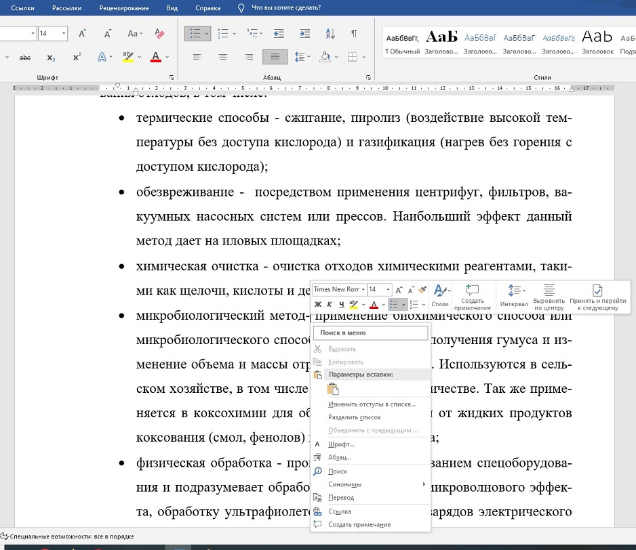The height and width of the screenshot is (550, 636).
Task: Click Создать примечание in mini toolbar
Action: point(473,297)
